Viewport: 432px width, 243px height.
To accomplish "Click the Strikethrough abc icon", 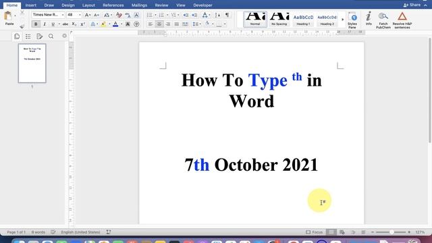I will tap(65, 24).
